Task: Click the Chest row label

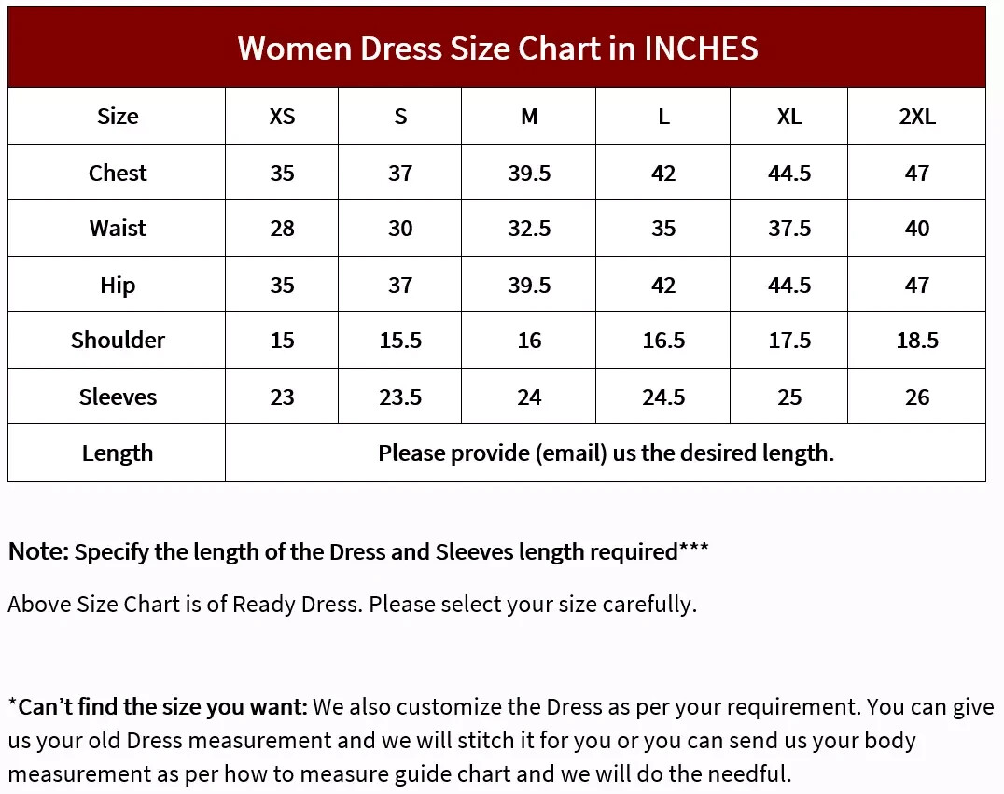Action: (118, 173)
